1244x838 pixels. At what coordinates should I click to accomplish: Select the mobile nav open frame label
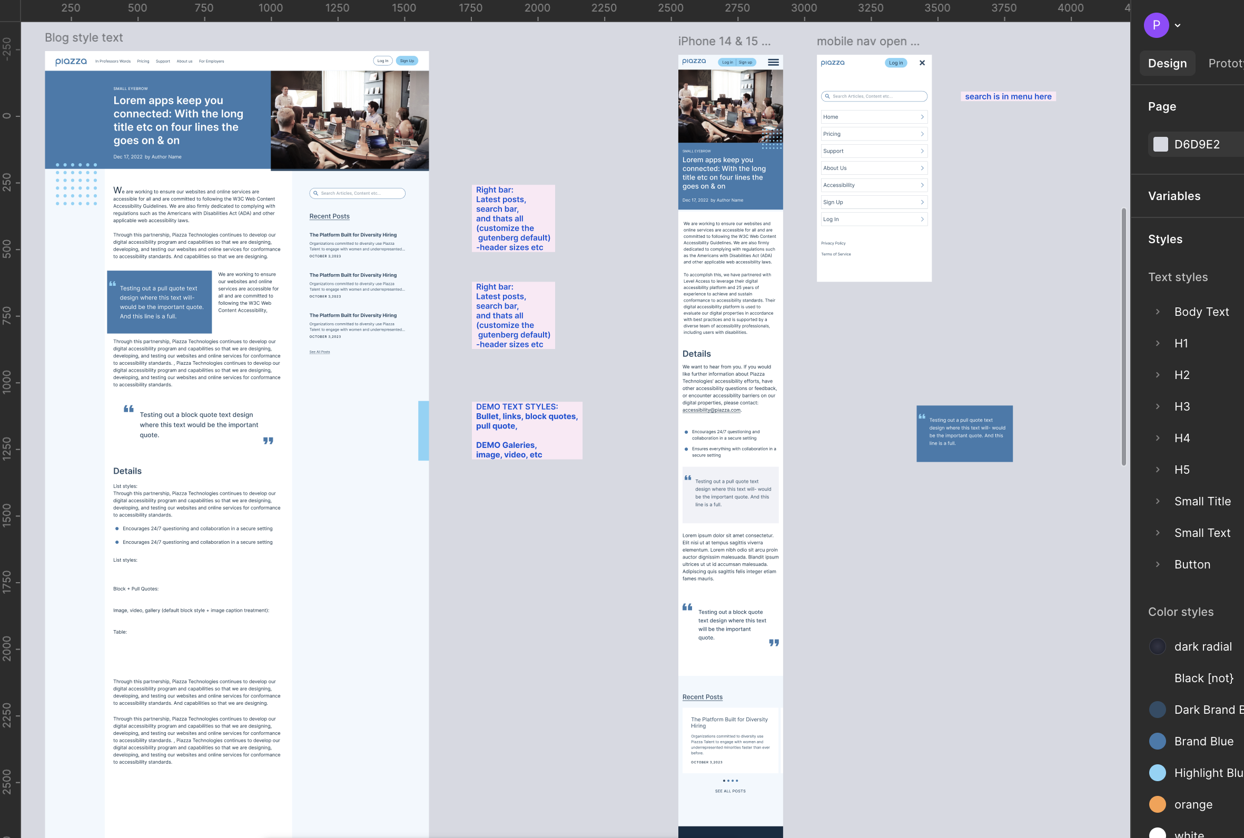(x=868, y=41)
